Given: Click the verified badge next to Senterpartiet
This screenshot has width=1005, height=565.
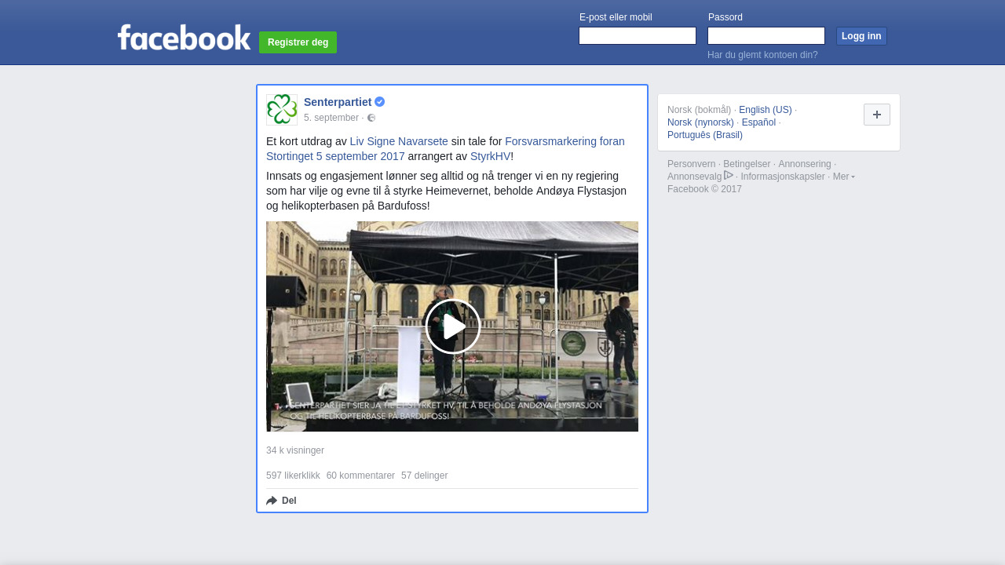Looking at the screenshot, I should point(380,102).
